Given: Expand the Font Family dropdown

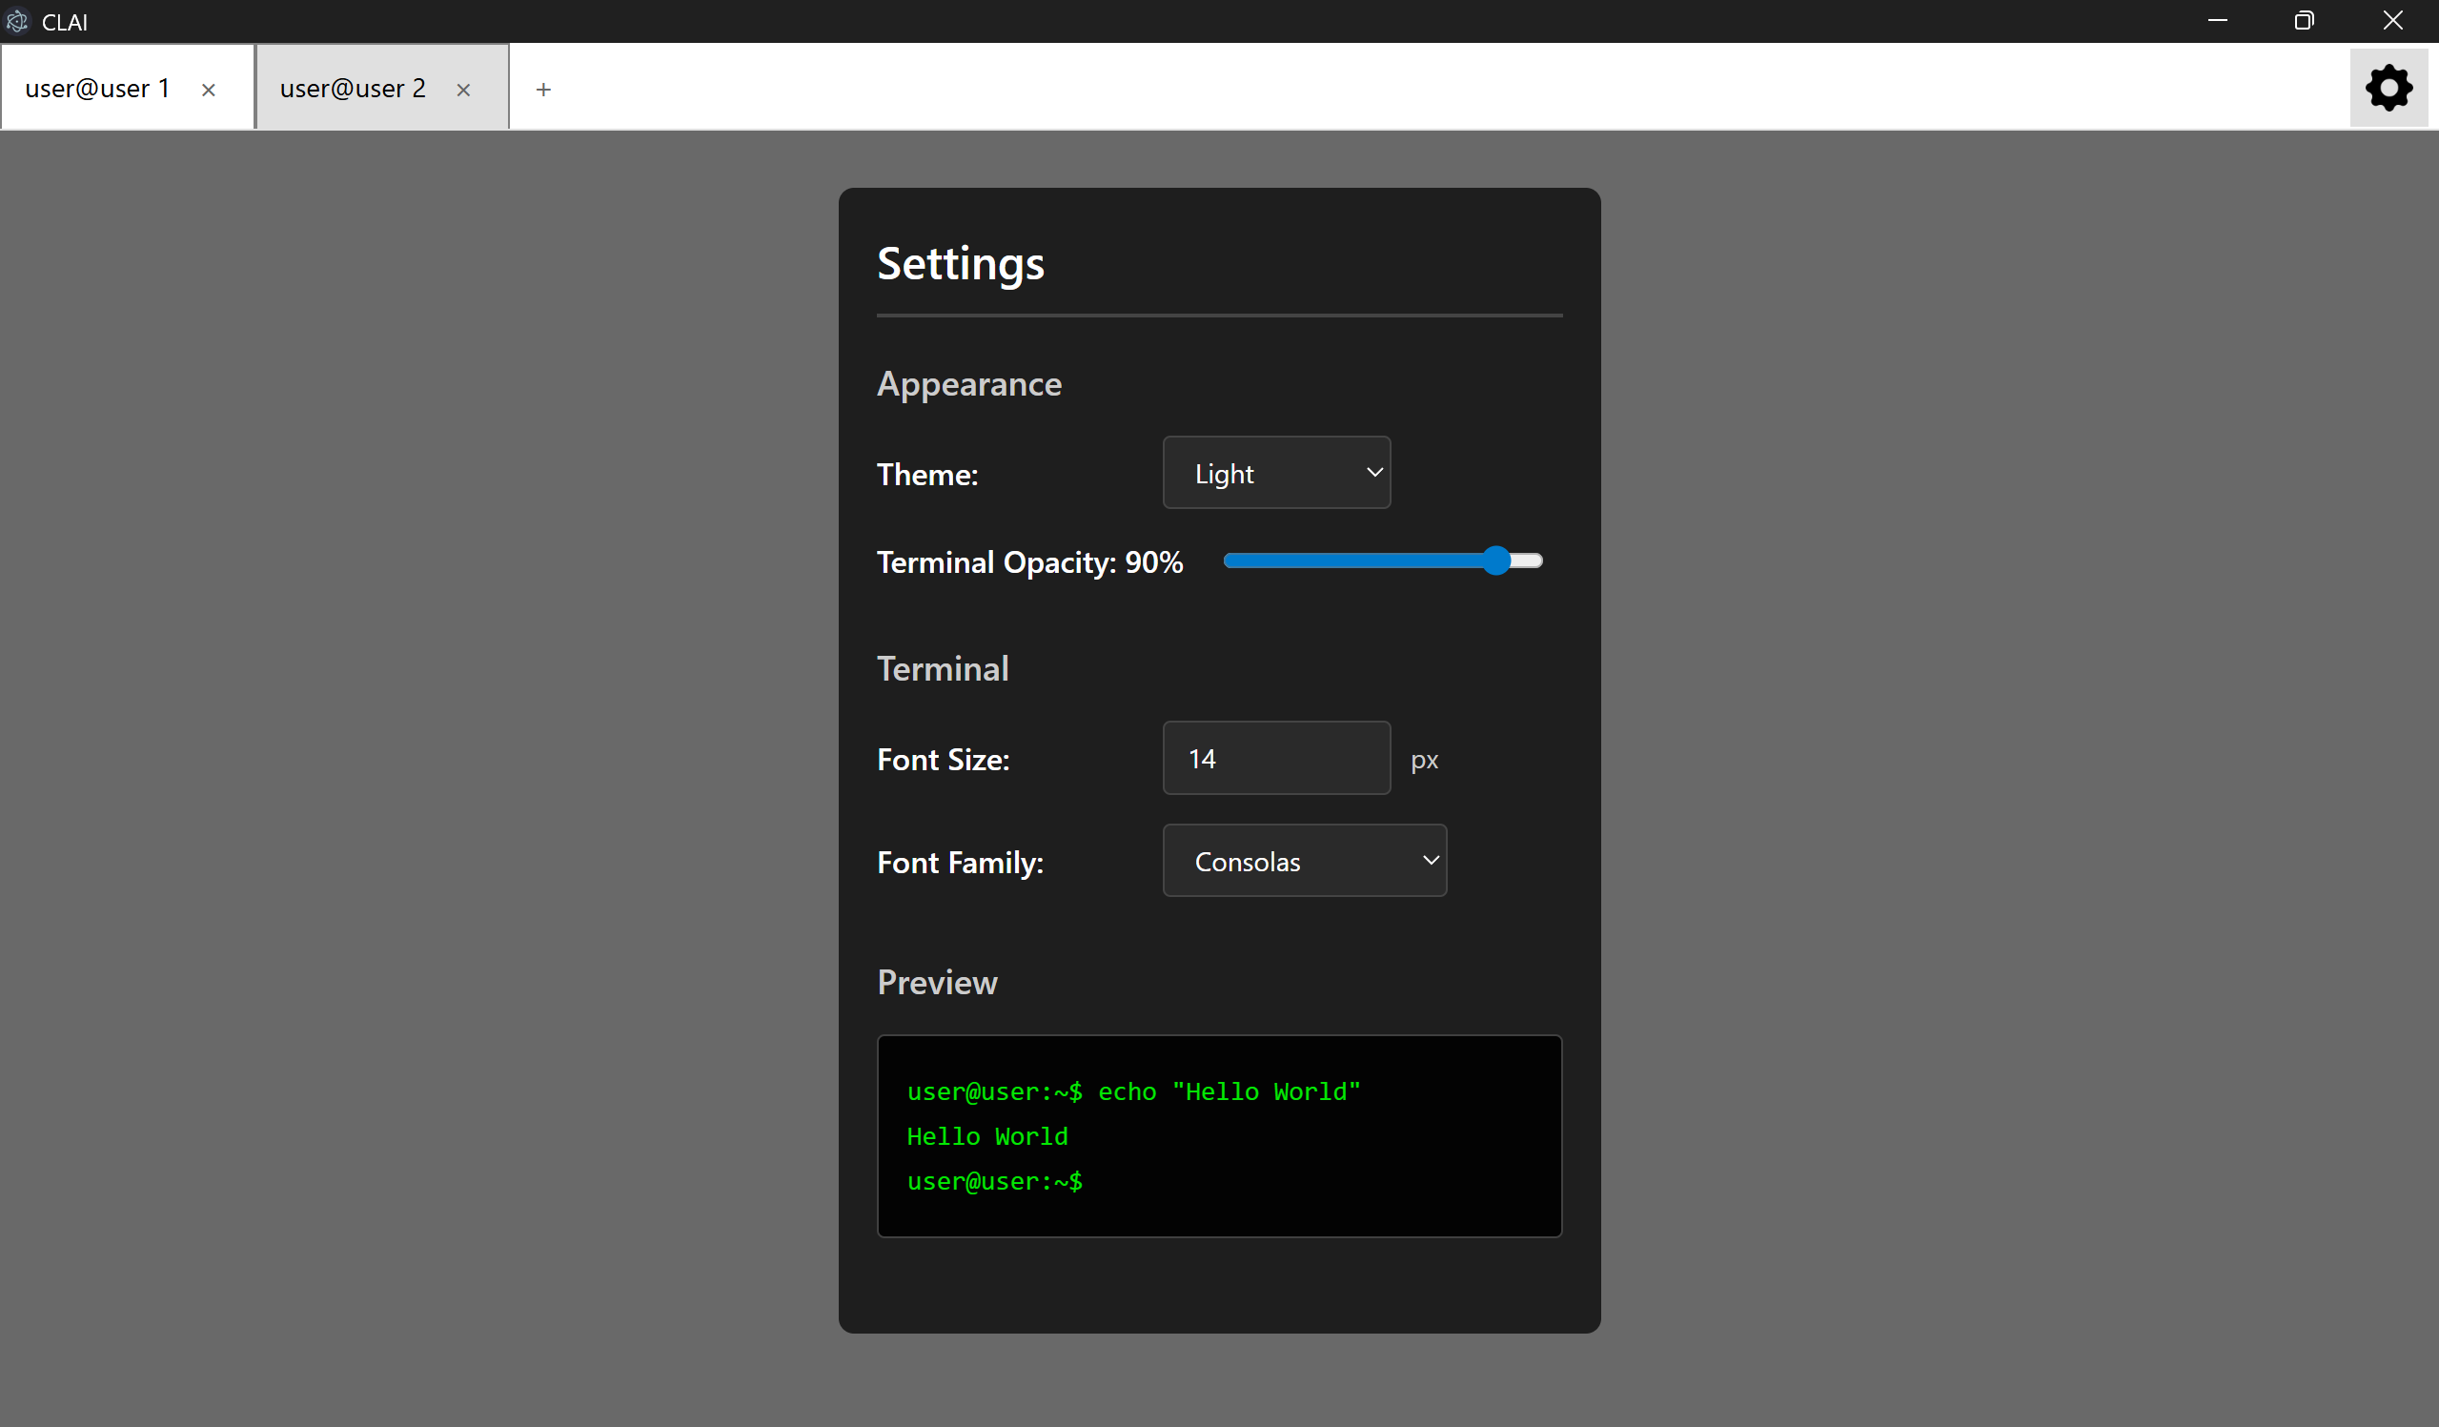Looking at the screenshot, I should pos(1304,861).
